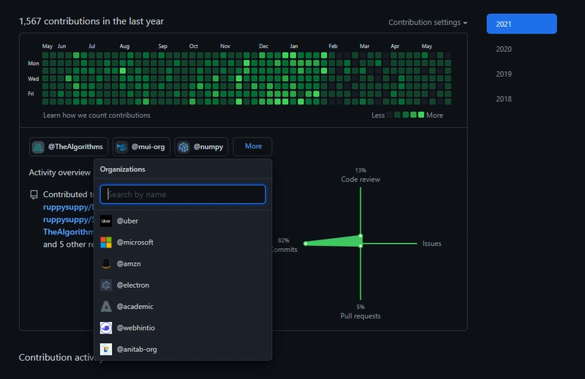Select the 2021 year filter

[521, 24]
